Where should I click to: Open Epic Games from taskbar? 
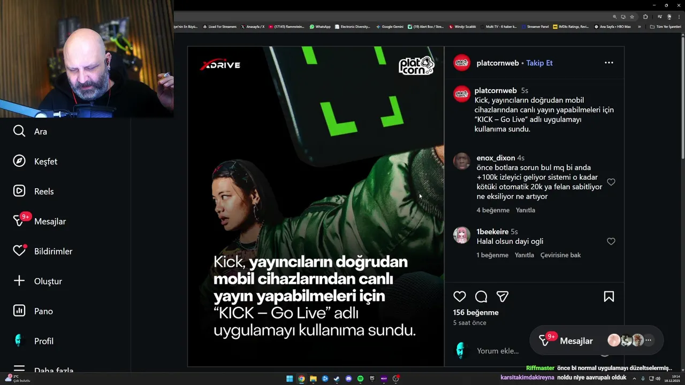pos(372,379)
